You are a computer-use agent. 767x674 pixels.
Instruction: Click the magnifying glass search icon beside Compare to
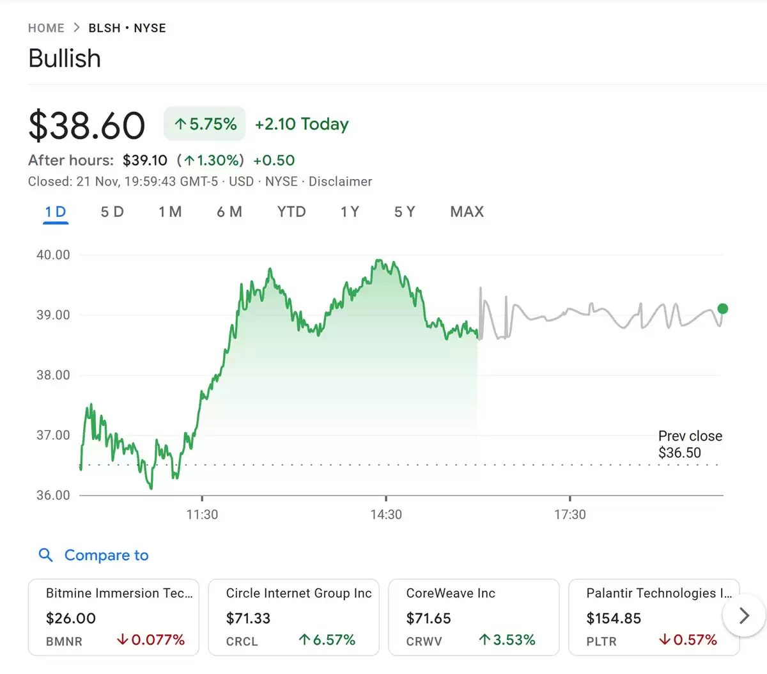click(x=45, y=555)
